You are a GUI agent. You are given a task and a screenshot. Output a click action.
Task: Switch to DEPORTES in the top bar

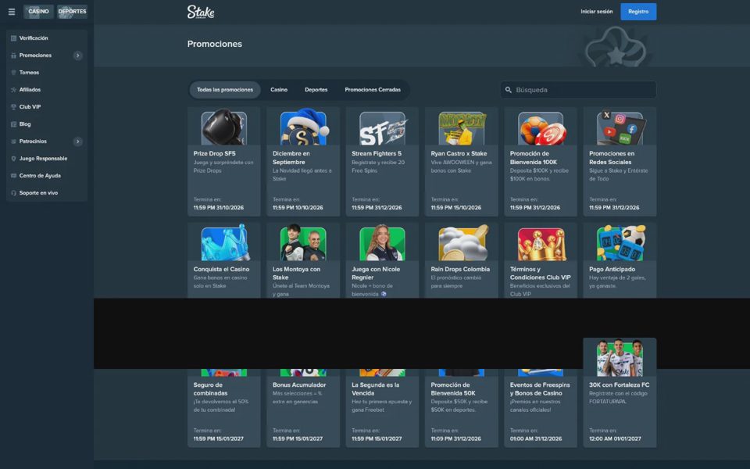(72, 12)
